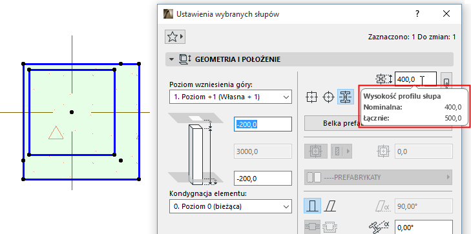
Task: Click the bottom offset field -200,0
Action: coord(263,179)
